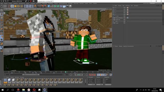Screen dimensions: 164x92
Task: Toggle Y axis lock
Action: pyautogui.click(x=29, y=6)
